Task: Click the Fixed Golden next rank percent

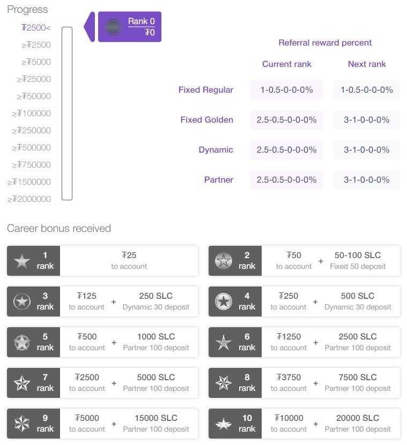Action: (x=367, y=120)
